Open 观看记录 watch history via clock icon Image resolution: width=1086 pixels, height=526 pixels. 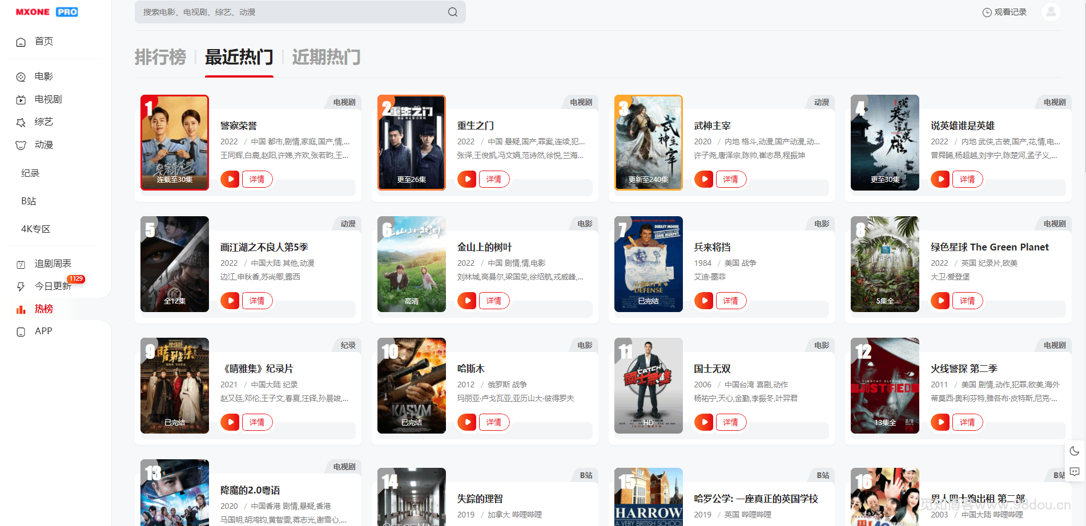(x=986, y=11)
